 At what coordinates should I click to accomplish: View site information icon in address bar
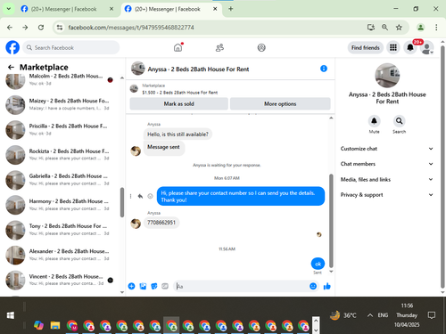(60, 28)
